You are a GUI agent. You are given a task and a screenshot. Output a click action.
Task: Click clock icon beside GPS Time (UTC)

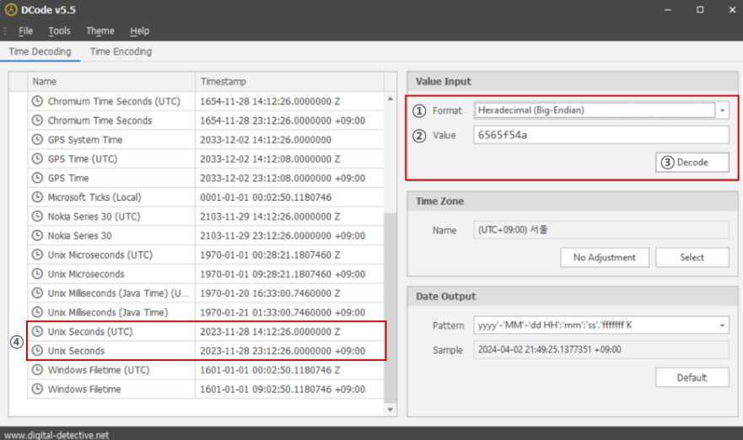37,158
